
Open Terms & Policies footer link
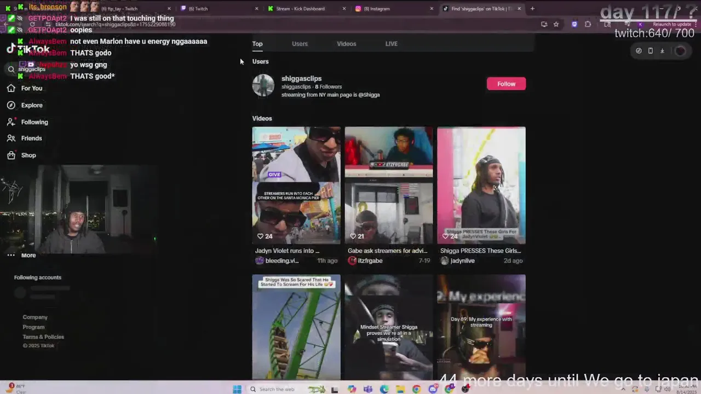coord(43,337)
